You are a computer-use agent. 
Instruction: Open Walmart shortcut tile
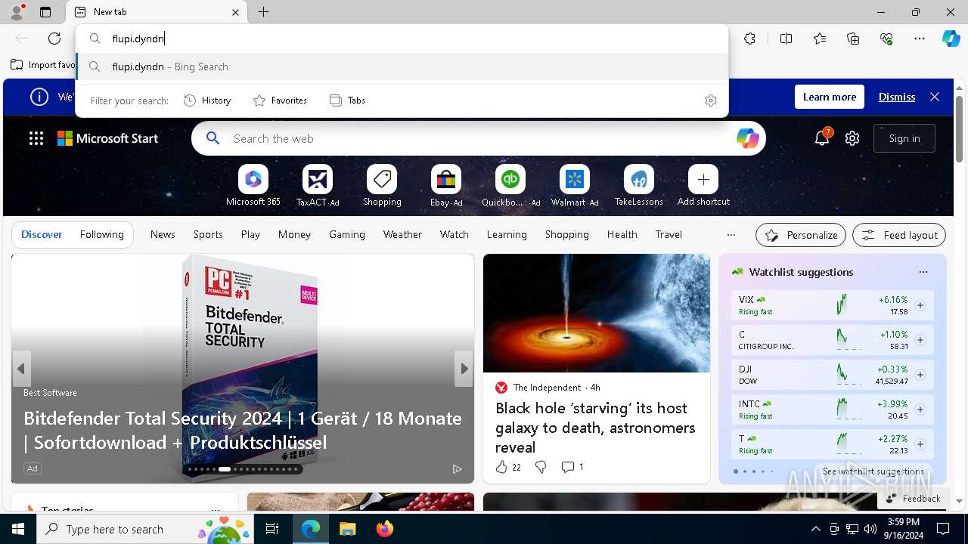[x=575, y=186]
